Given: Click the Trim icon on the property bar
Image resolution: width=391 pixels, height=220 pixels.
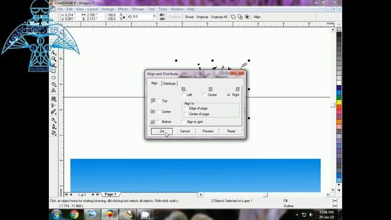Looking at the screenshot, I should click(240, 16).
